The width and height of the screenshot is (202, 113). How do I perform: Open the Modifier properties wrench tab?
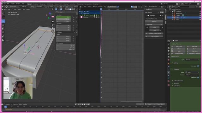(169, 67)
